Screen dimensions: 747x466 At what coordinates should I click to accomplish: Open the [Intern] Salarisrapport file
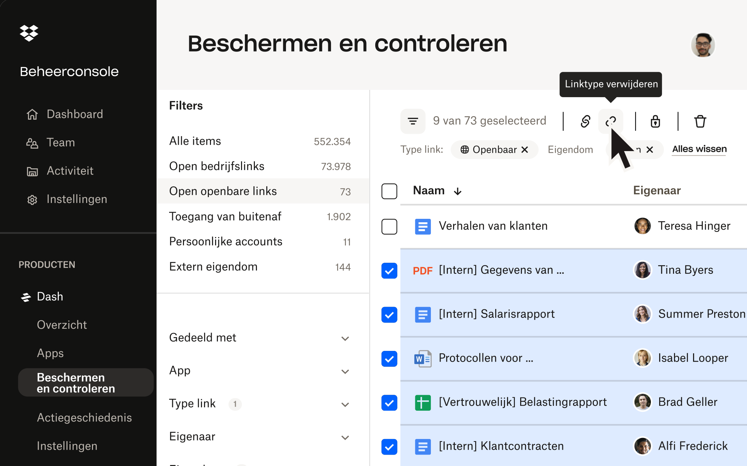click(x=497, y=314)
